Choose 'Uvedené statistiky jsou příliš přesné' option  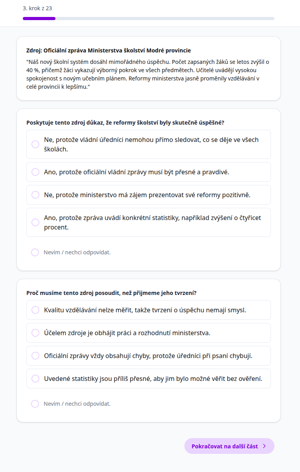click(x=148, y=379)
